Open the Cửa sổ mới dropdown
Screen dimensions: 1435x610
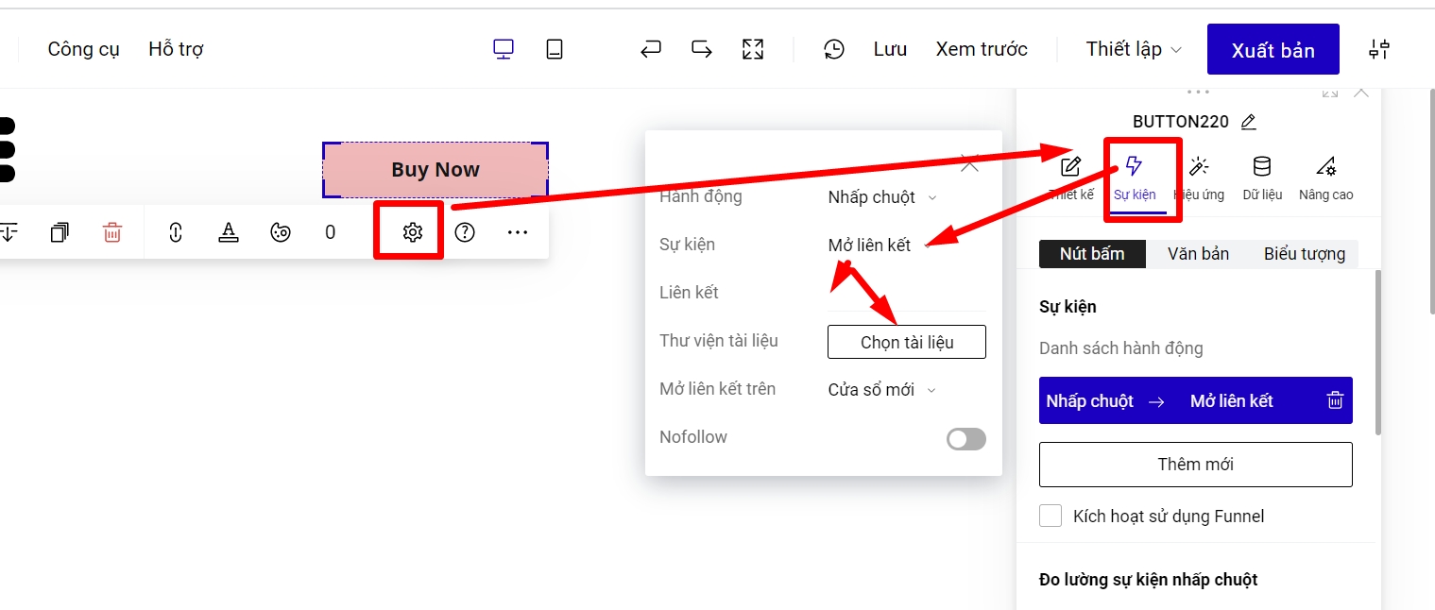point(881,390)
